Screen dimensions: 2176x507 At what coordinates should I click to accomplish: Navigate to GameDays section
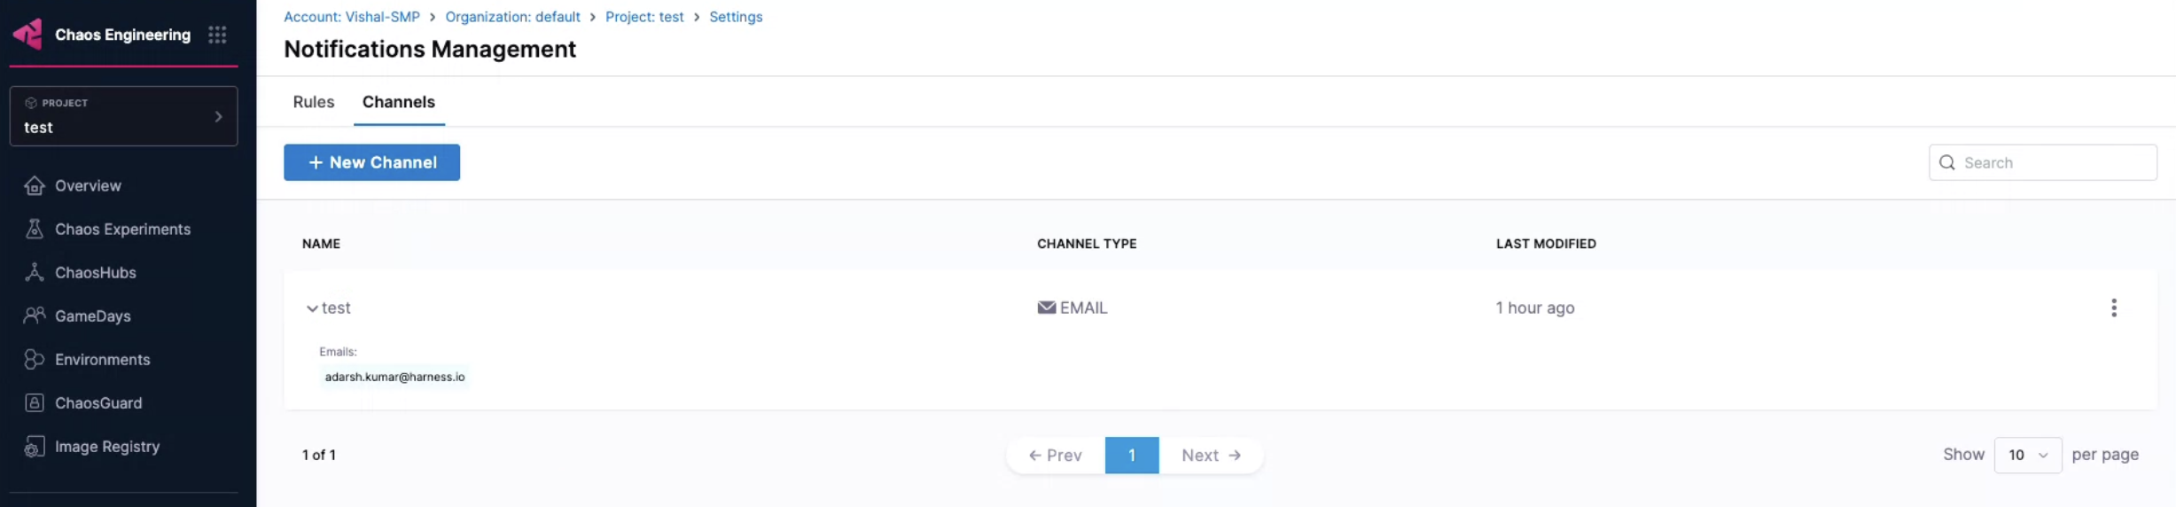tap(92, 316)
